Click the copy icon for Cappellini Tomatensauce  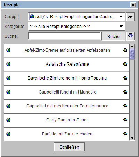[x=125, y=106]
